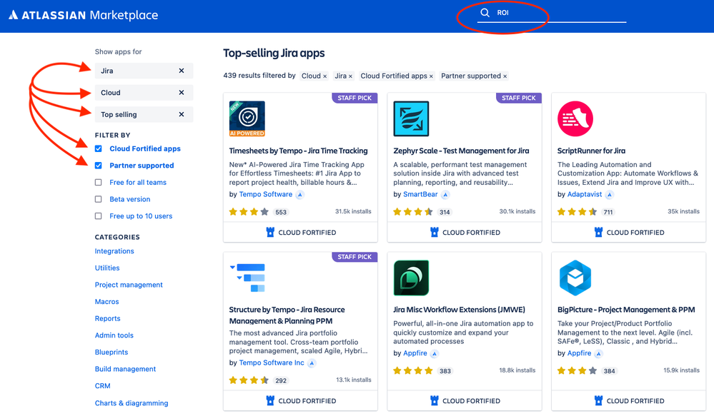
Task: Open Timesheets by Tempo - Jira Time Tracking title
Action: pos(298,151)
